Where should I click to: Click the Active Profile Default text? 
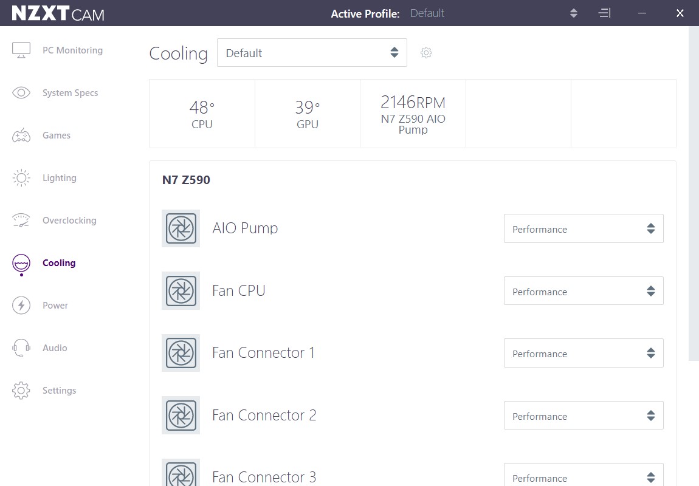tap(427, 13)
